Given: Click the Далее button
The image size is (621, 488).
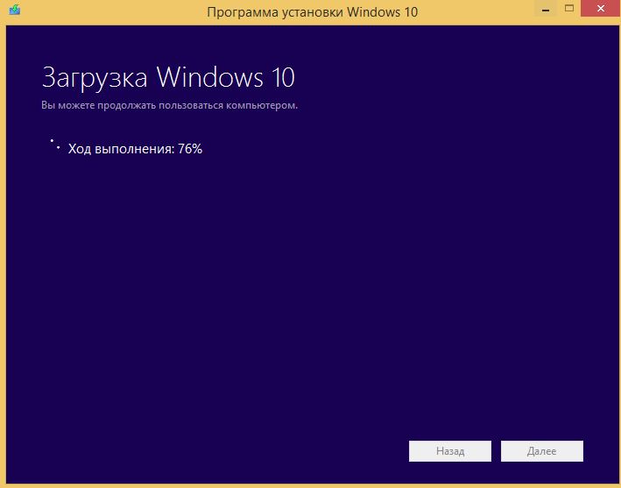Looking at the screenshot, I should pyautogui.click(x=542, y=451).
